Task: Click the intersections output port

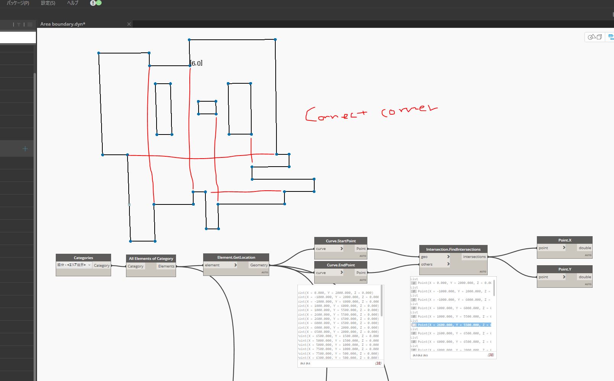Action: pyautogui.click(x=474, y=257)
